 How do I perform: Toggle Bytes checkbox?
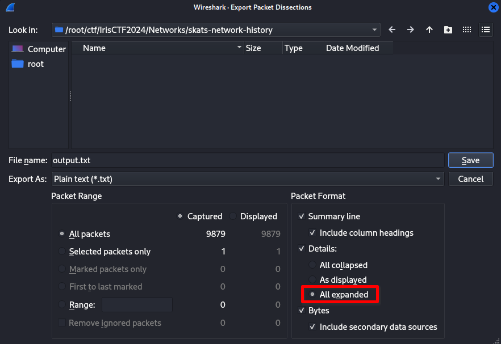pyautogui.click(x=302, y=310)
